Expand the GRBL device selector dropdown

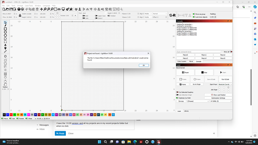[221, 101]
